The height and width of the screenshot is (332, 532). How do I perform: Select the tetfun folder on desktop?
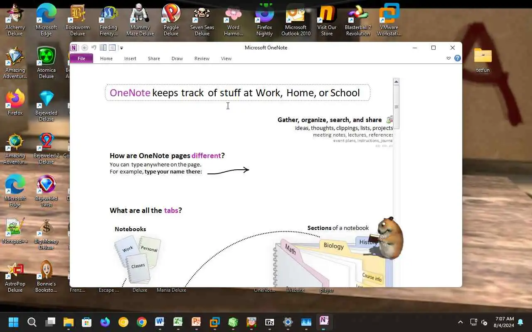click(483, 60)
